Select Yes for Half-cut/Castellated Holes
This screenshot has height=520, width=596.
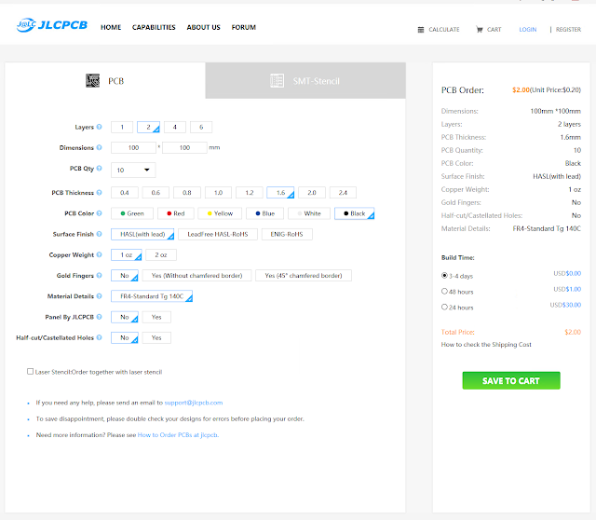pos(156,337)
